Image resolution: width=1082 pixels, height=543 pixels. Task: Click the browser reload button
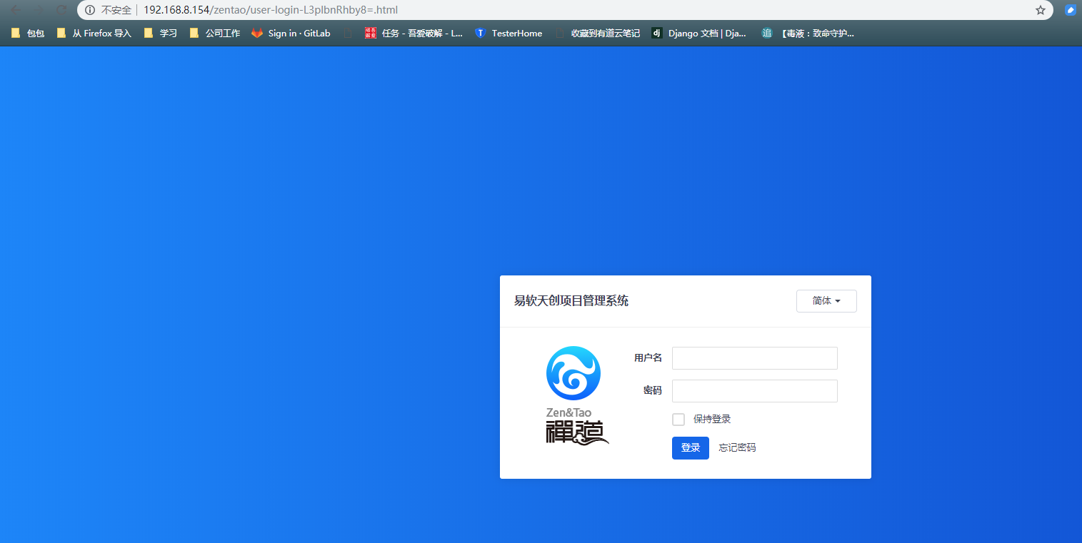(62, 10)
